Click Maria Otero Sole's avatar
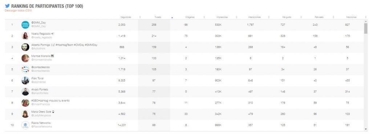 click(x=25, y=114)
